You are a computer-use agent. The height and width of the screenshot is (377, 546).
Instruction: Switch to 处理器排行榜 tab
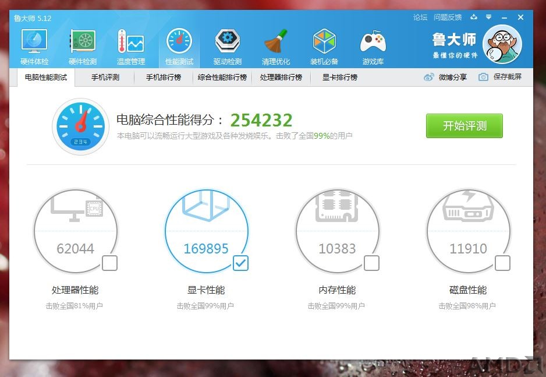281,77
